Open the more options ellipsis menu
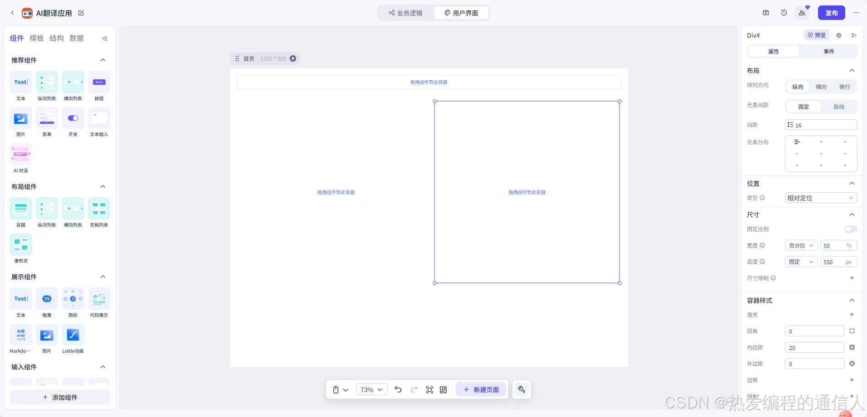This screenshot has width=867, height=417. 856,13
